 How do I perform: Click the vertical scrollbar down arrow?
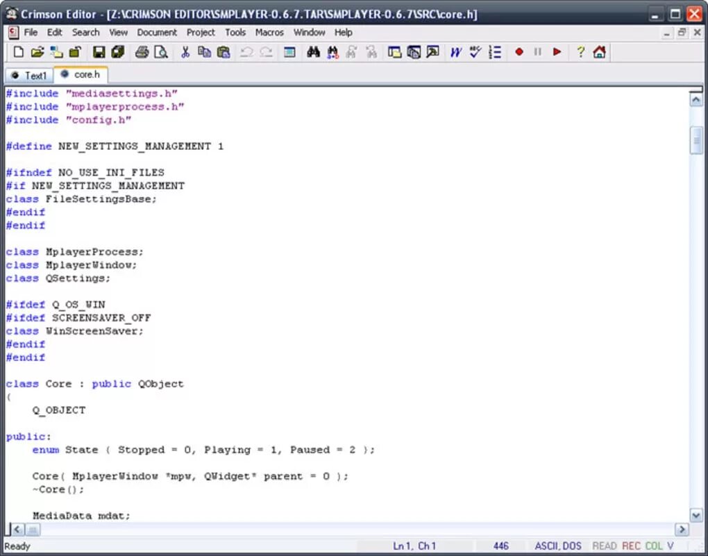click(x=696, y=515)
